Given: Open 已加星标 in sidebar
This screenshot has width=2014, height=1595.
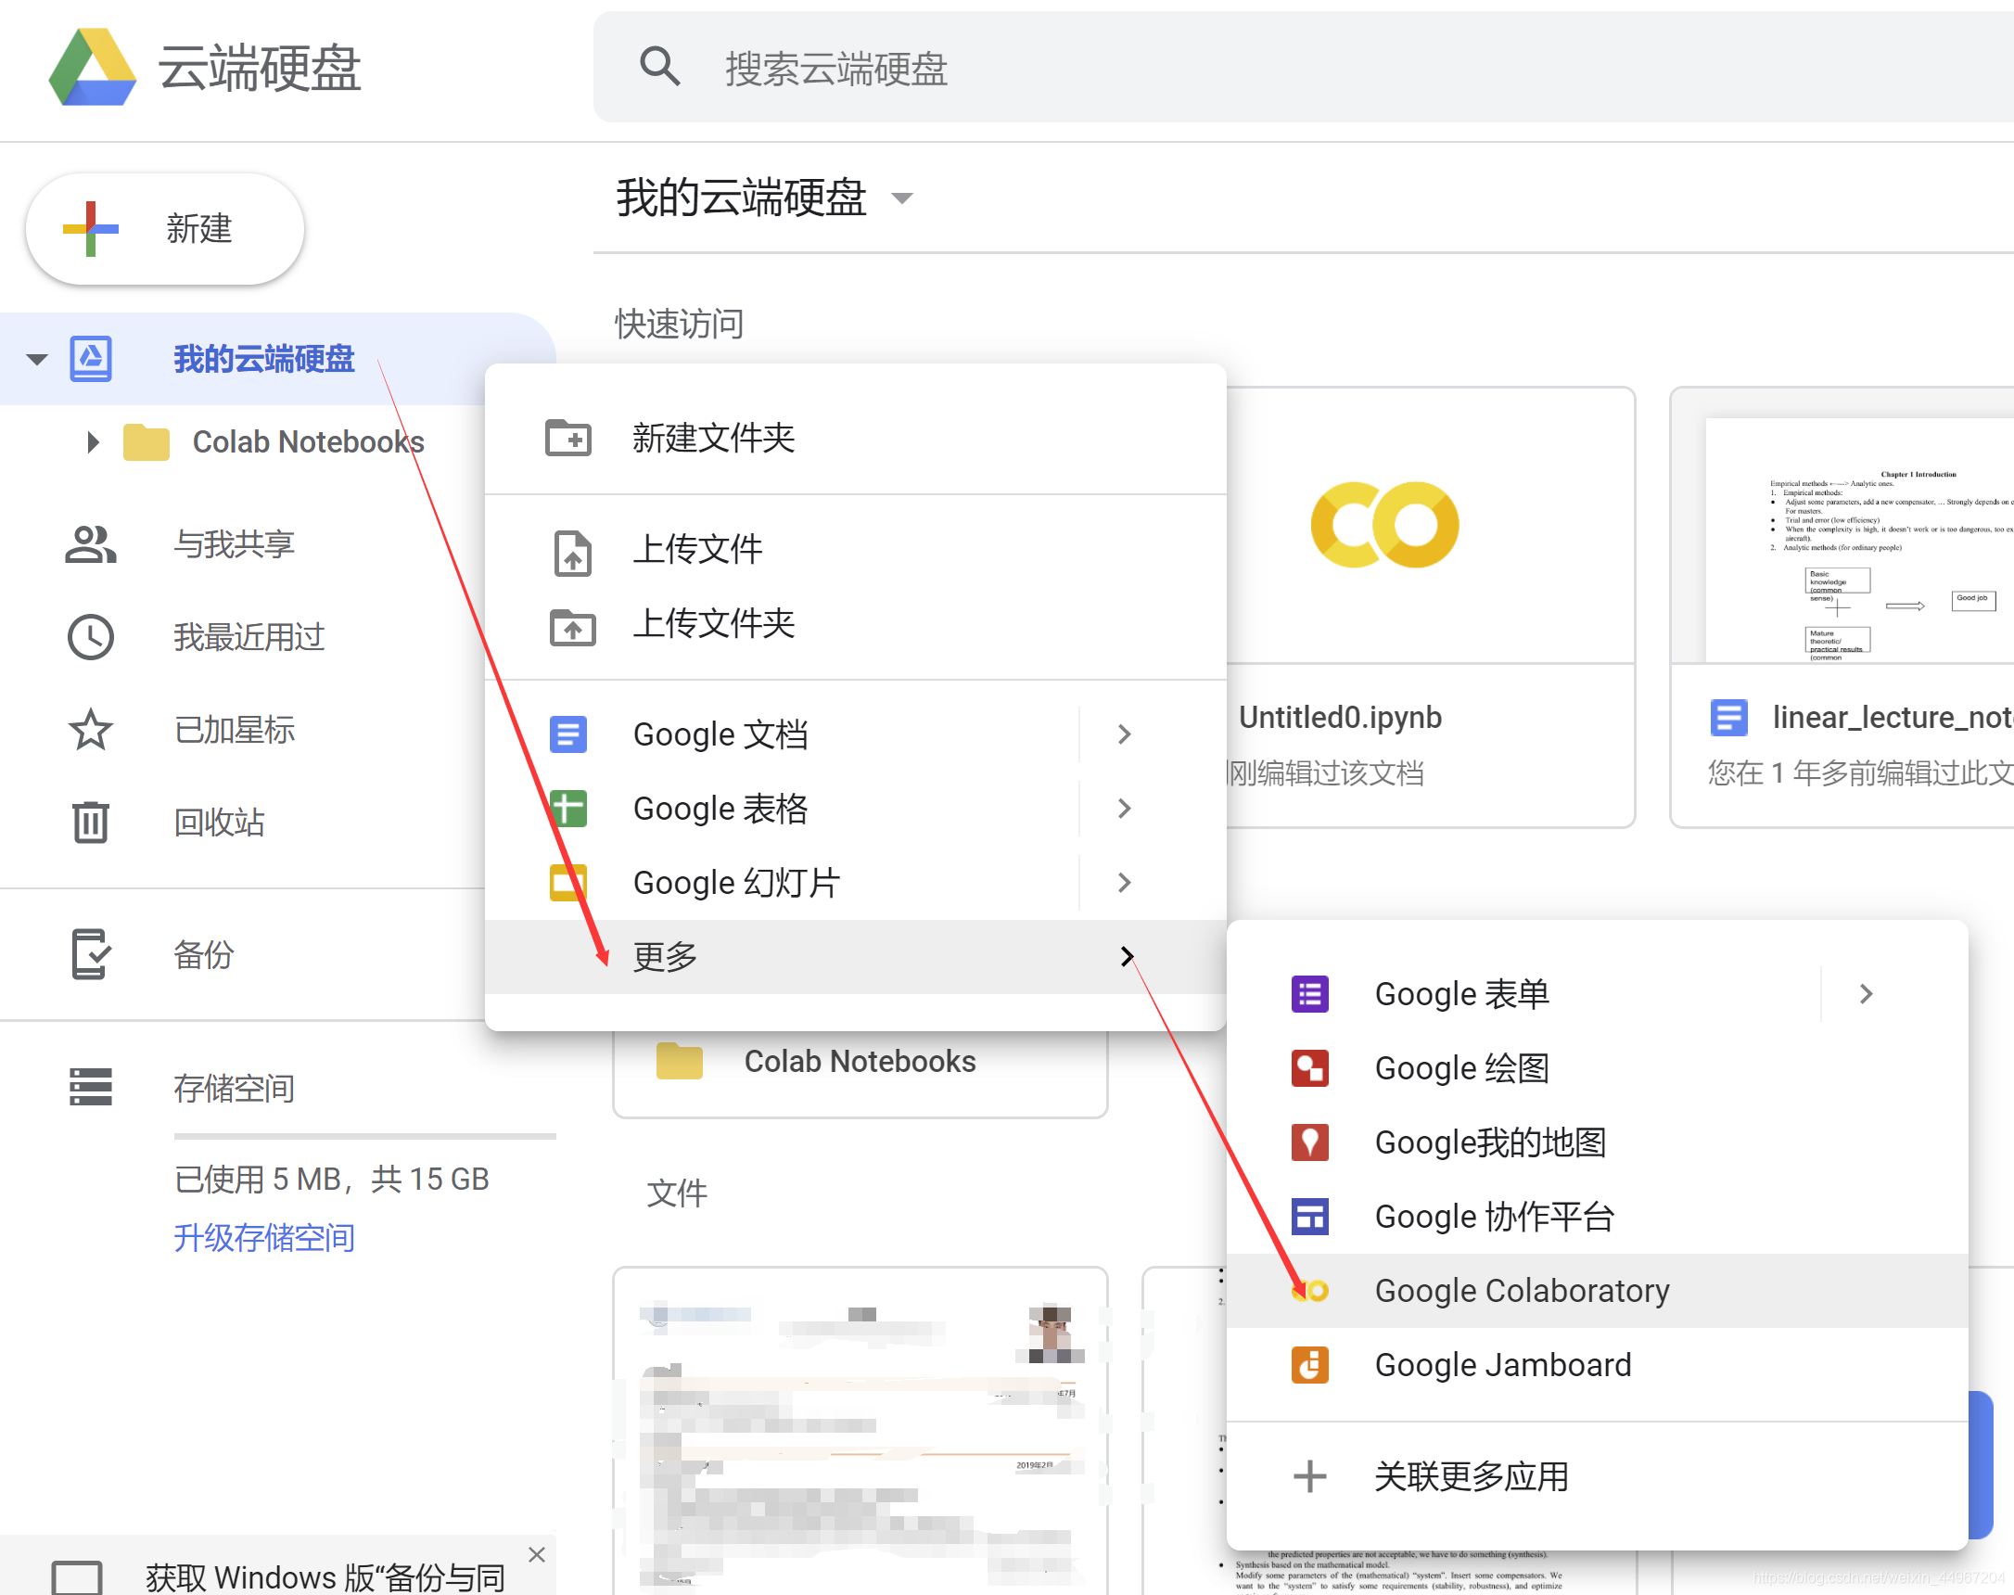Looking at the screenshot, I should coord(235,730).
